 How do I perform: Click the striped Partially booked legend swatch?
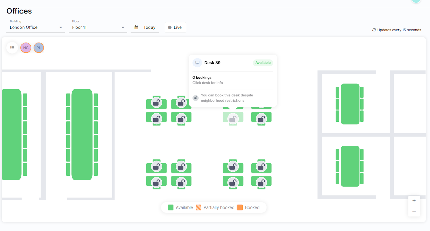click(198, 207)
